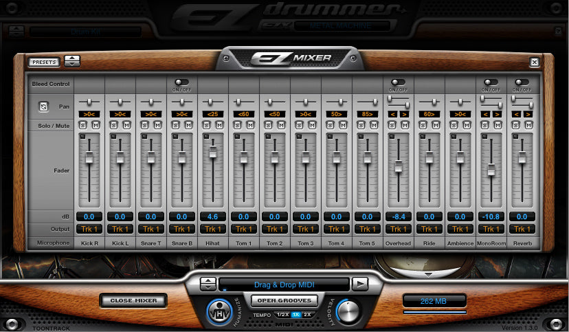
Task: Click the pan reset icon beside Pan
Action: (x=43, y=107)
